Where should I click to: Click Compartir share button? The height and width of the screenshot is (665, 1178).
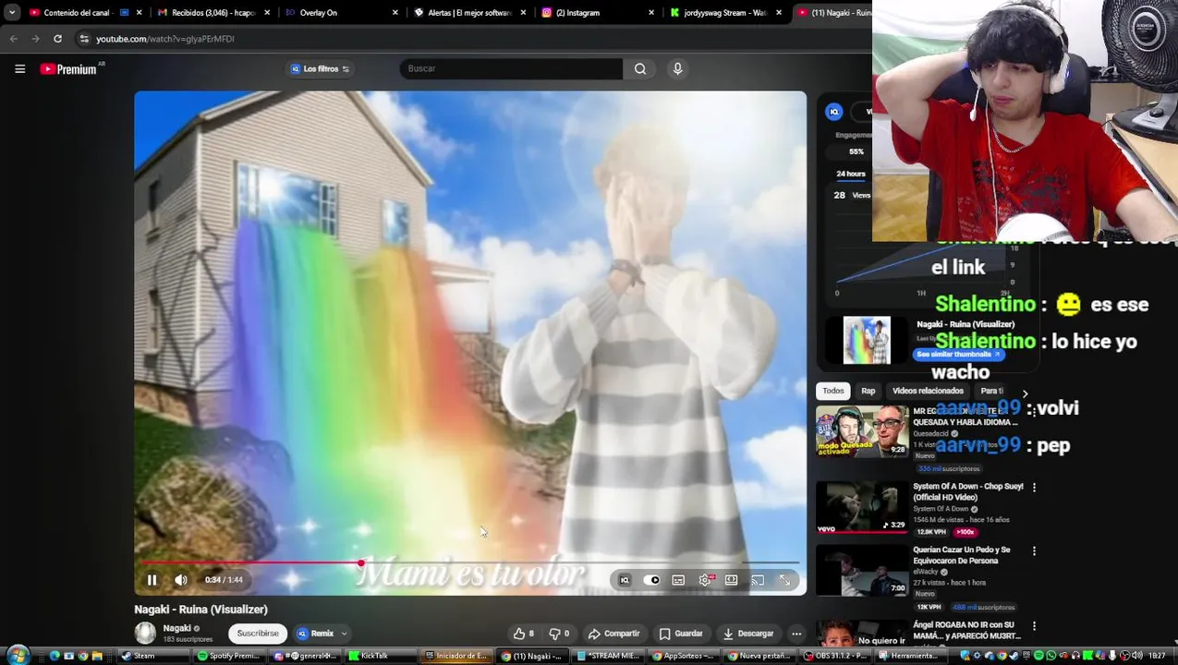(x=613, y=634)
